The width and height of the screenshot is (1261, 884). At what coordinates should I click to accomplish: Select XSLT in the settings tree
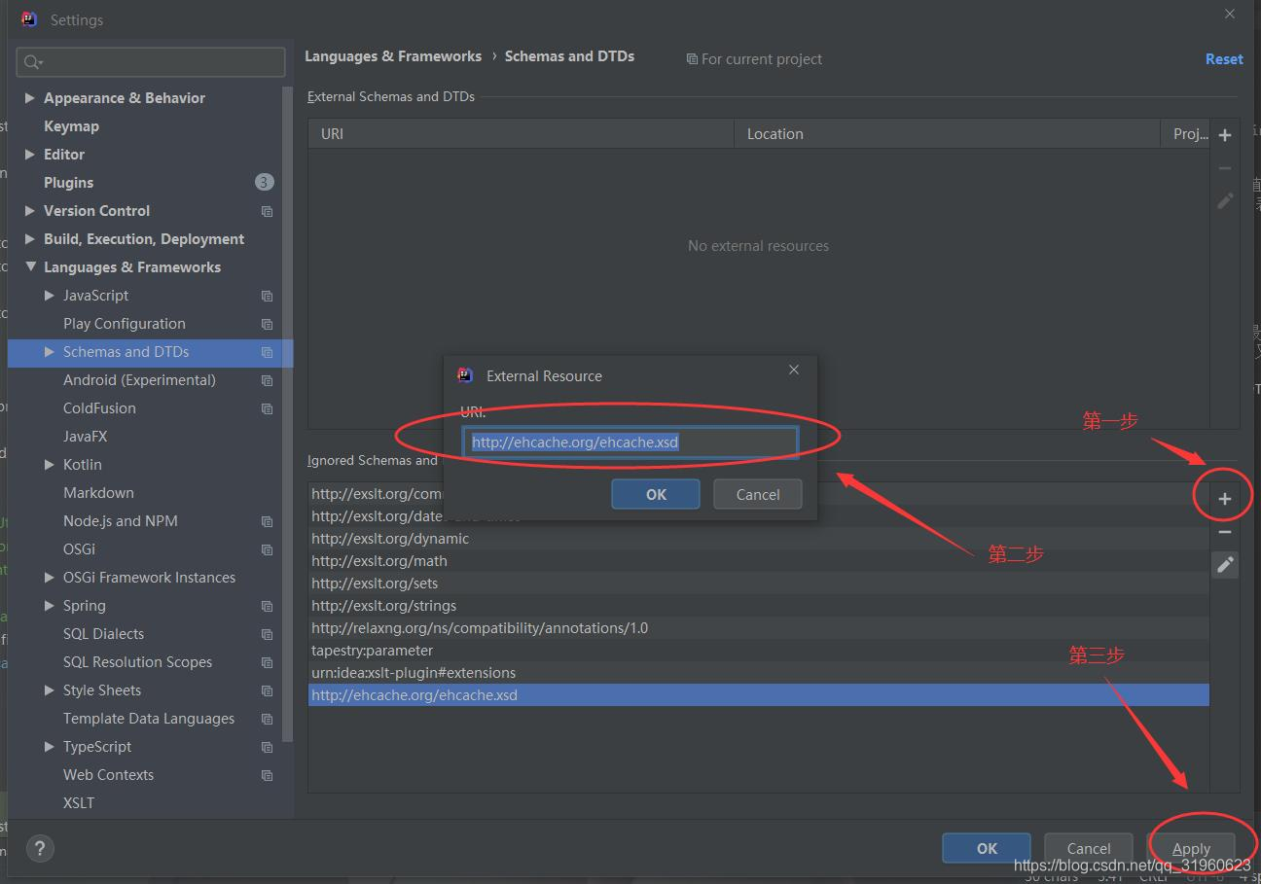(79, 803)
